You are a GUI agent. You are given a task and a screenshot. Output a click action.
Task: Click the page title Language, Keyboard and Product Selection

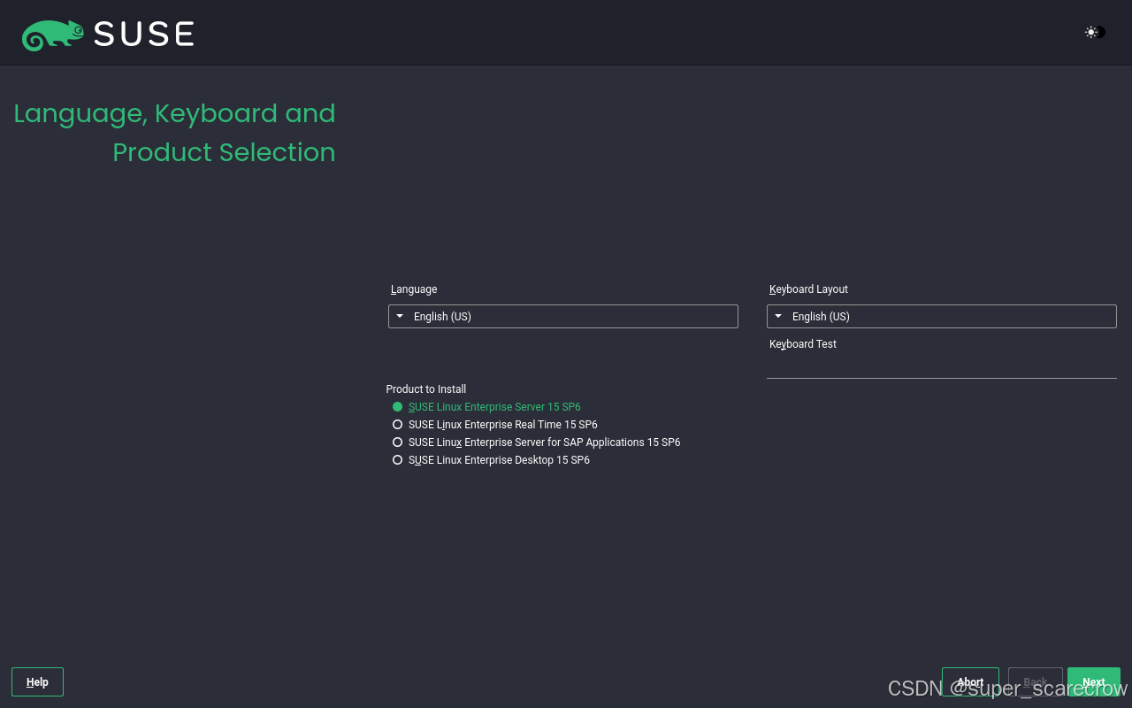pyautogui.click(x=175, y=133)
